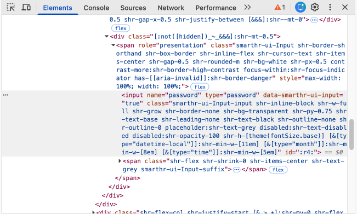Close the DevTools panel
Image resolution: width=357 pixels, height=214 pixels.
[x=345, y=8]
